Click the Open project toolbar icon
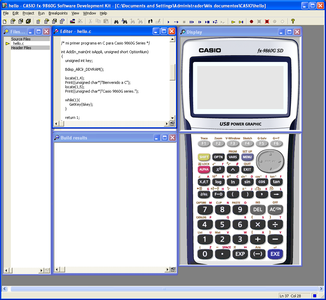 pos(47,22)
